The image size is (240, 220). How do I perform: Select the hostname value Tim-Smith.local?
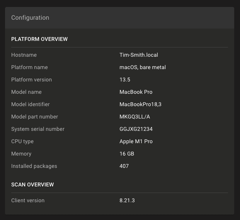click(x=139, y=55)
